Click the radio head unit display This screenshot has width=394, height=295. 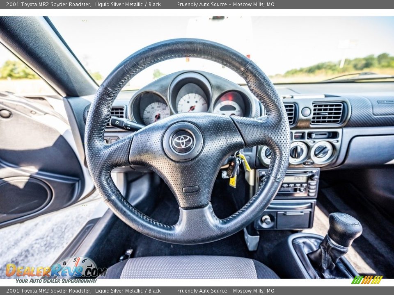(294, 179)
